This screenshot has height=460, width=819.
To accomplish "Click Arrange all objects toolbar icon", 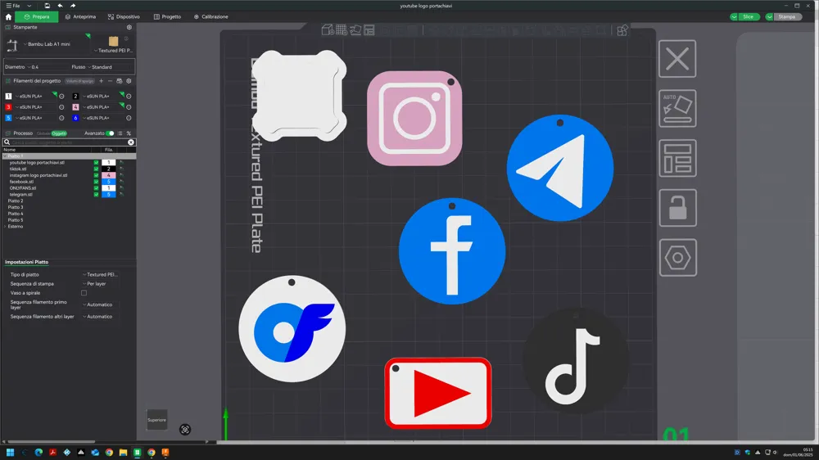I will (x=369, y=29).
